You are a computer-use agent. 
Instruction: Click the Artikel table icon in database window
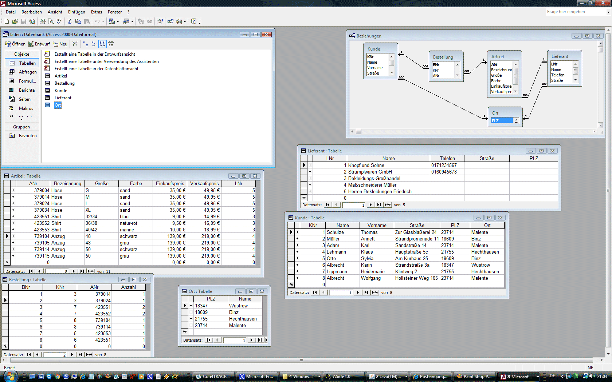pyautogui.click(x=47, y=76)
